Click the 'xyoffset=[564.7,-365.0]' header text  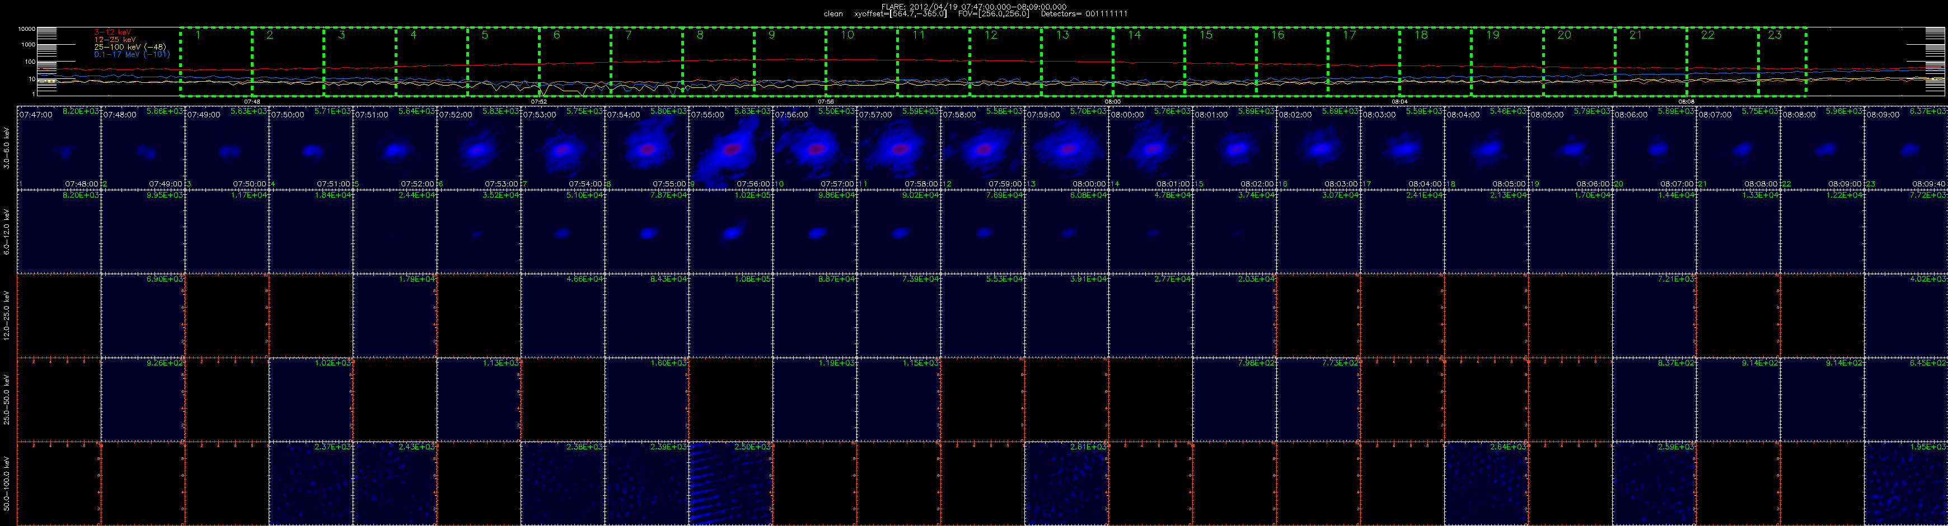(x=900, y=13)
